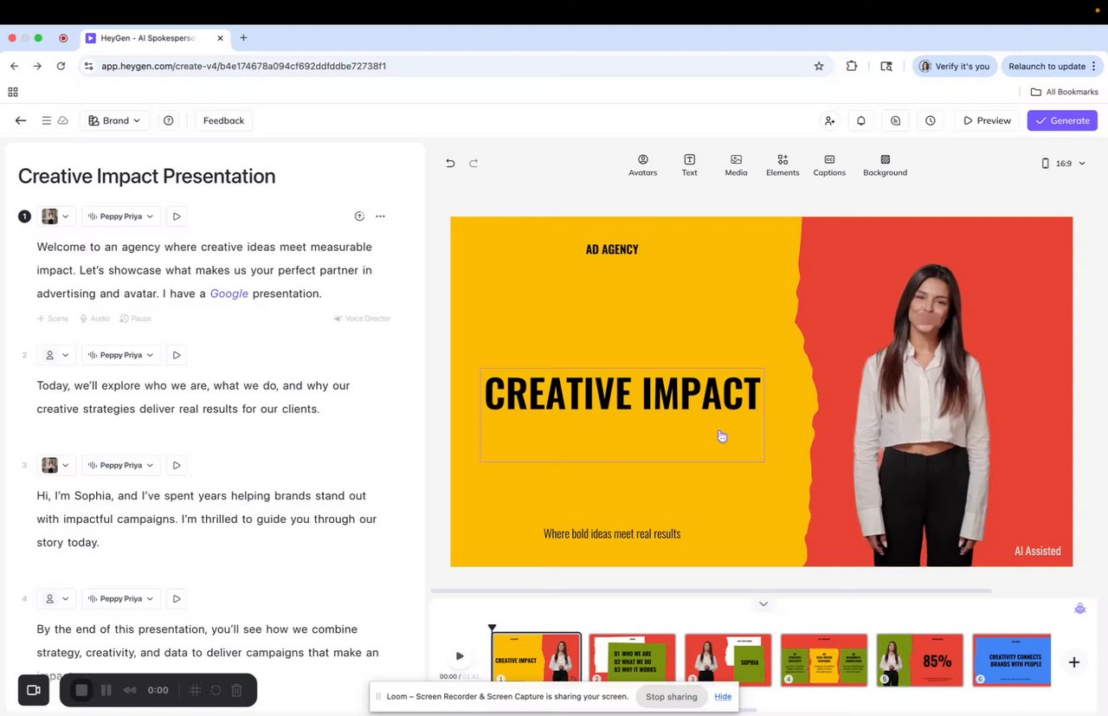
Task: Select the 85% slide thumbnail
Action: (919, 660)
